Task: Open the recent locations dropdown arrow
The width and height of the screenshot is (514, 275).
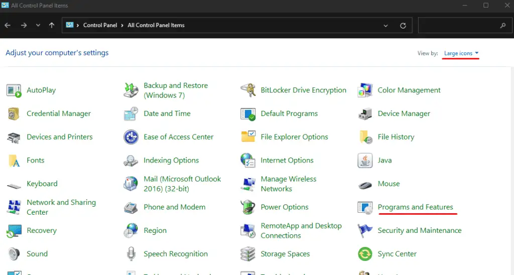Action: [38, 25]
